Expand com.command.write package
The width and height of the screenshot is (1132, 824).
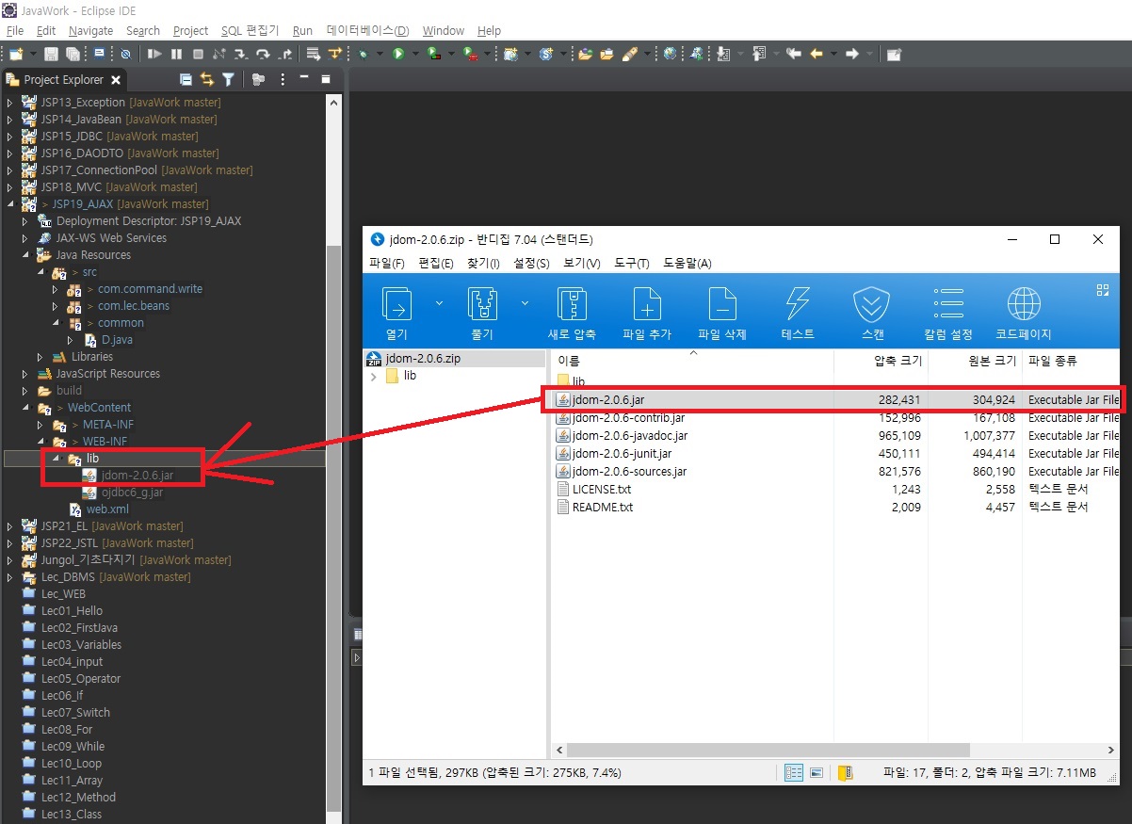click(56, 289)
